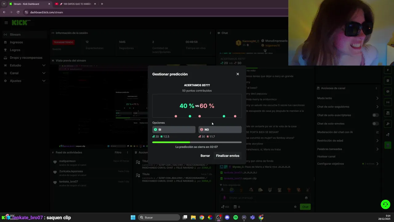Open Discord from taskbar

(227, 217)
